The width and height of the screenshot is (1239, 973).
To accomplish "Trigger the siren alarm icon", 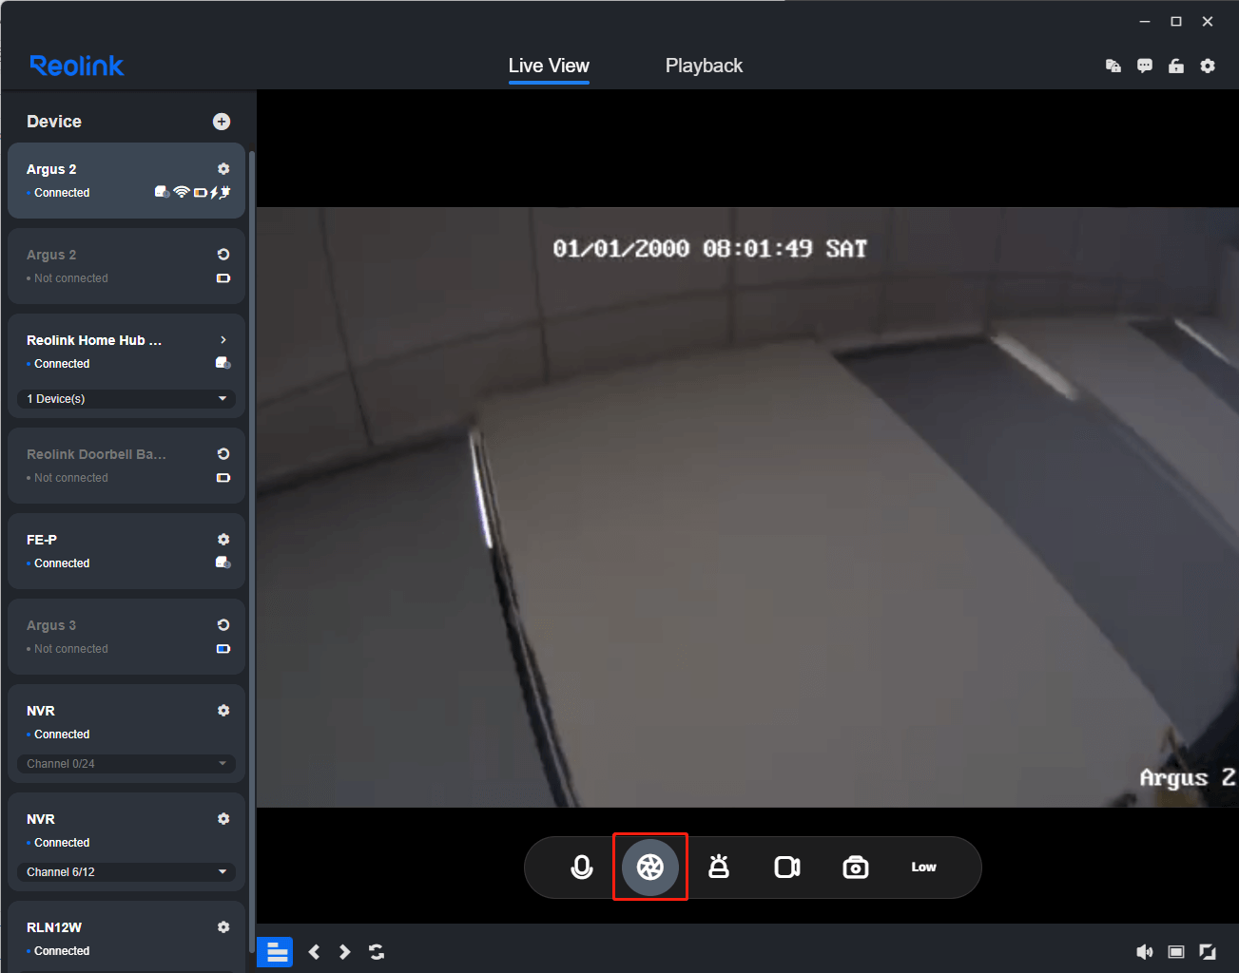I will [x=719, y=867].
